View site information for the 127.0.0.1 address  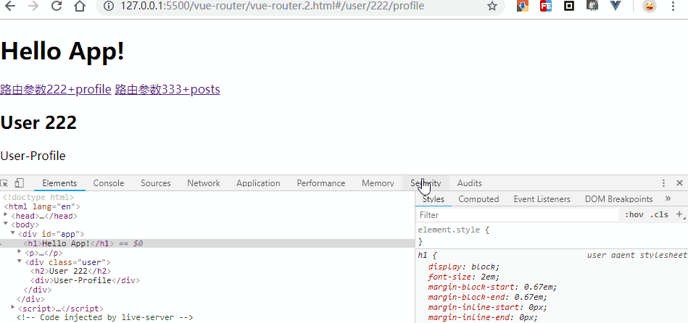[108, 6]
